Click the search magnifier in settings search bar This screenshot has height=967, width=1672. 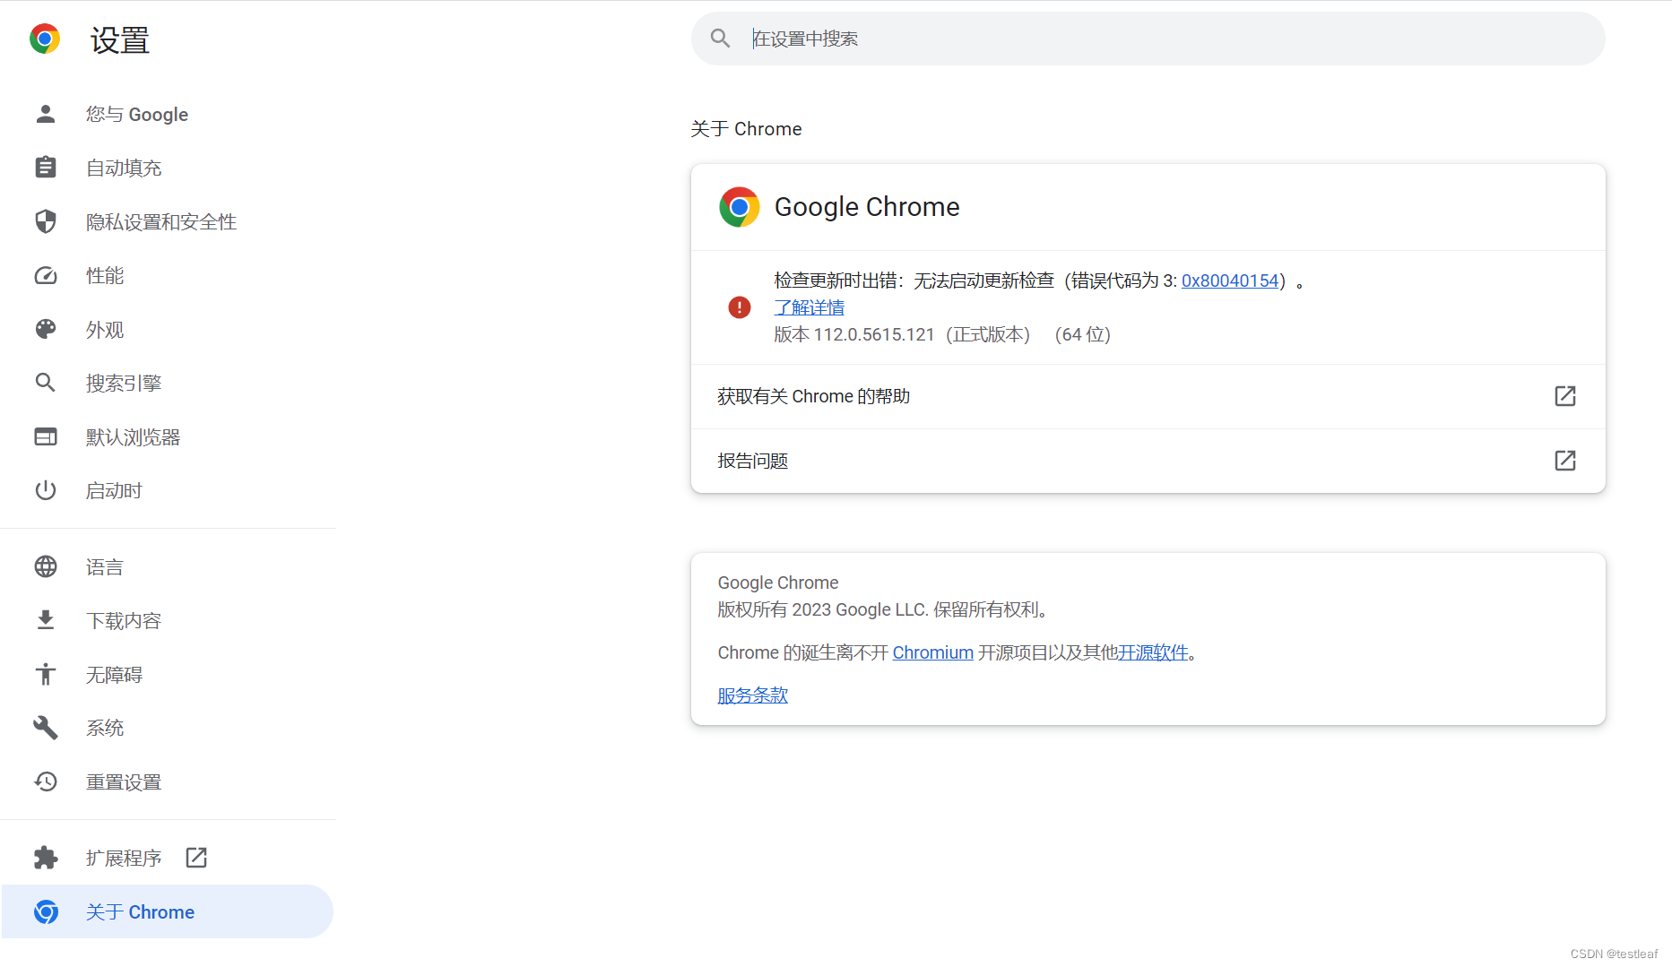pos(720,39)
